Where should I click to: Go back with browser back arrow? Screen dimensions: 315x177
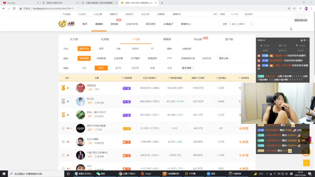(x=4, y=8)
